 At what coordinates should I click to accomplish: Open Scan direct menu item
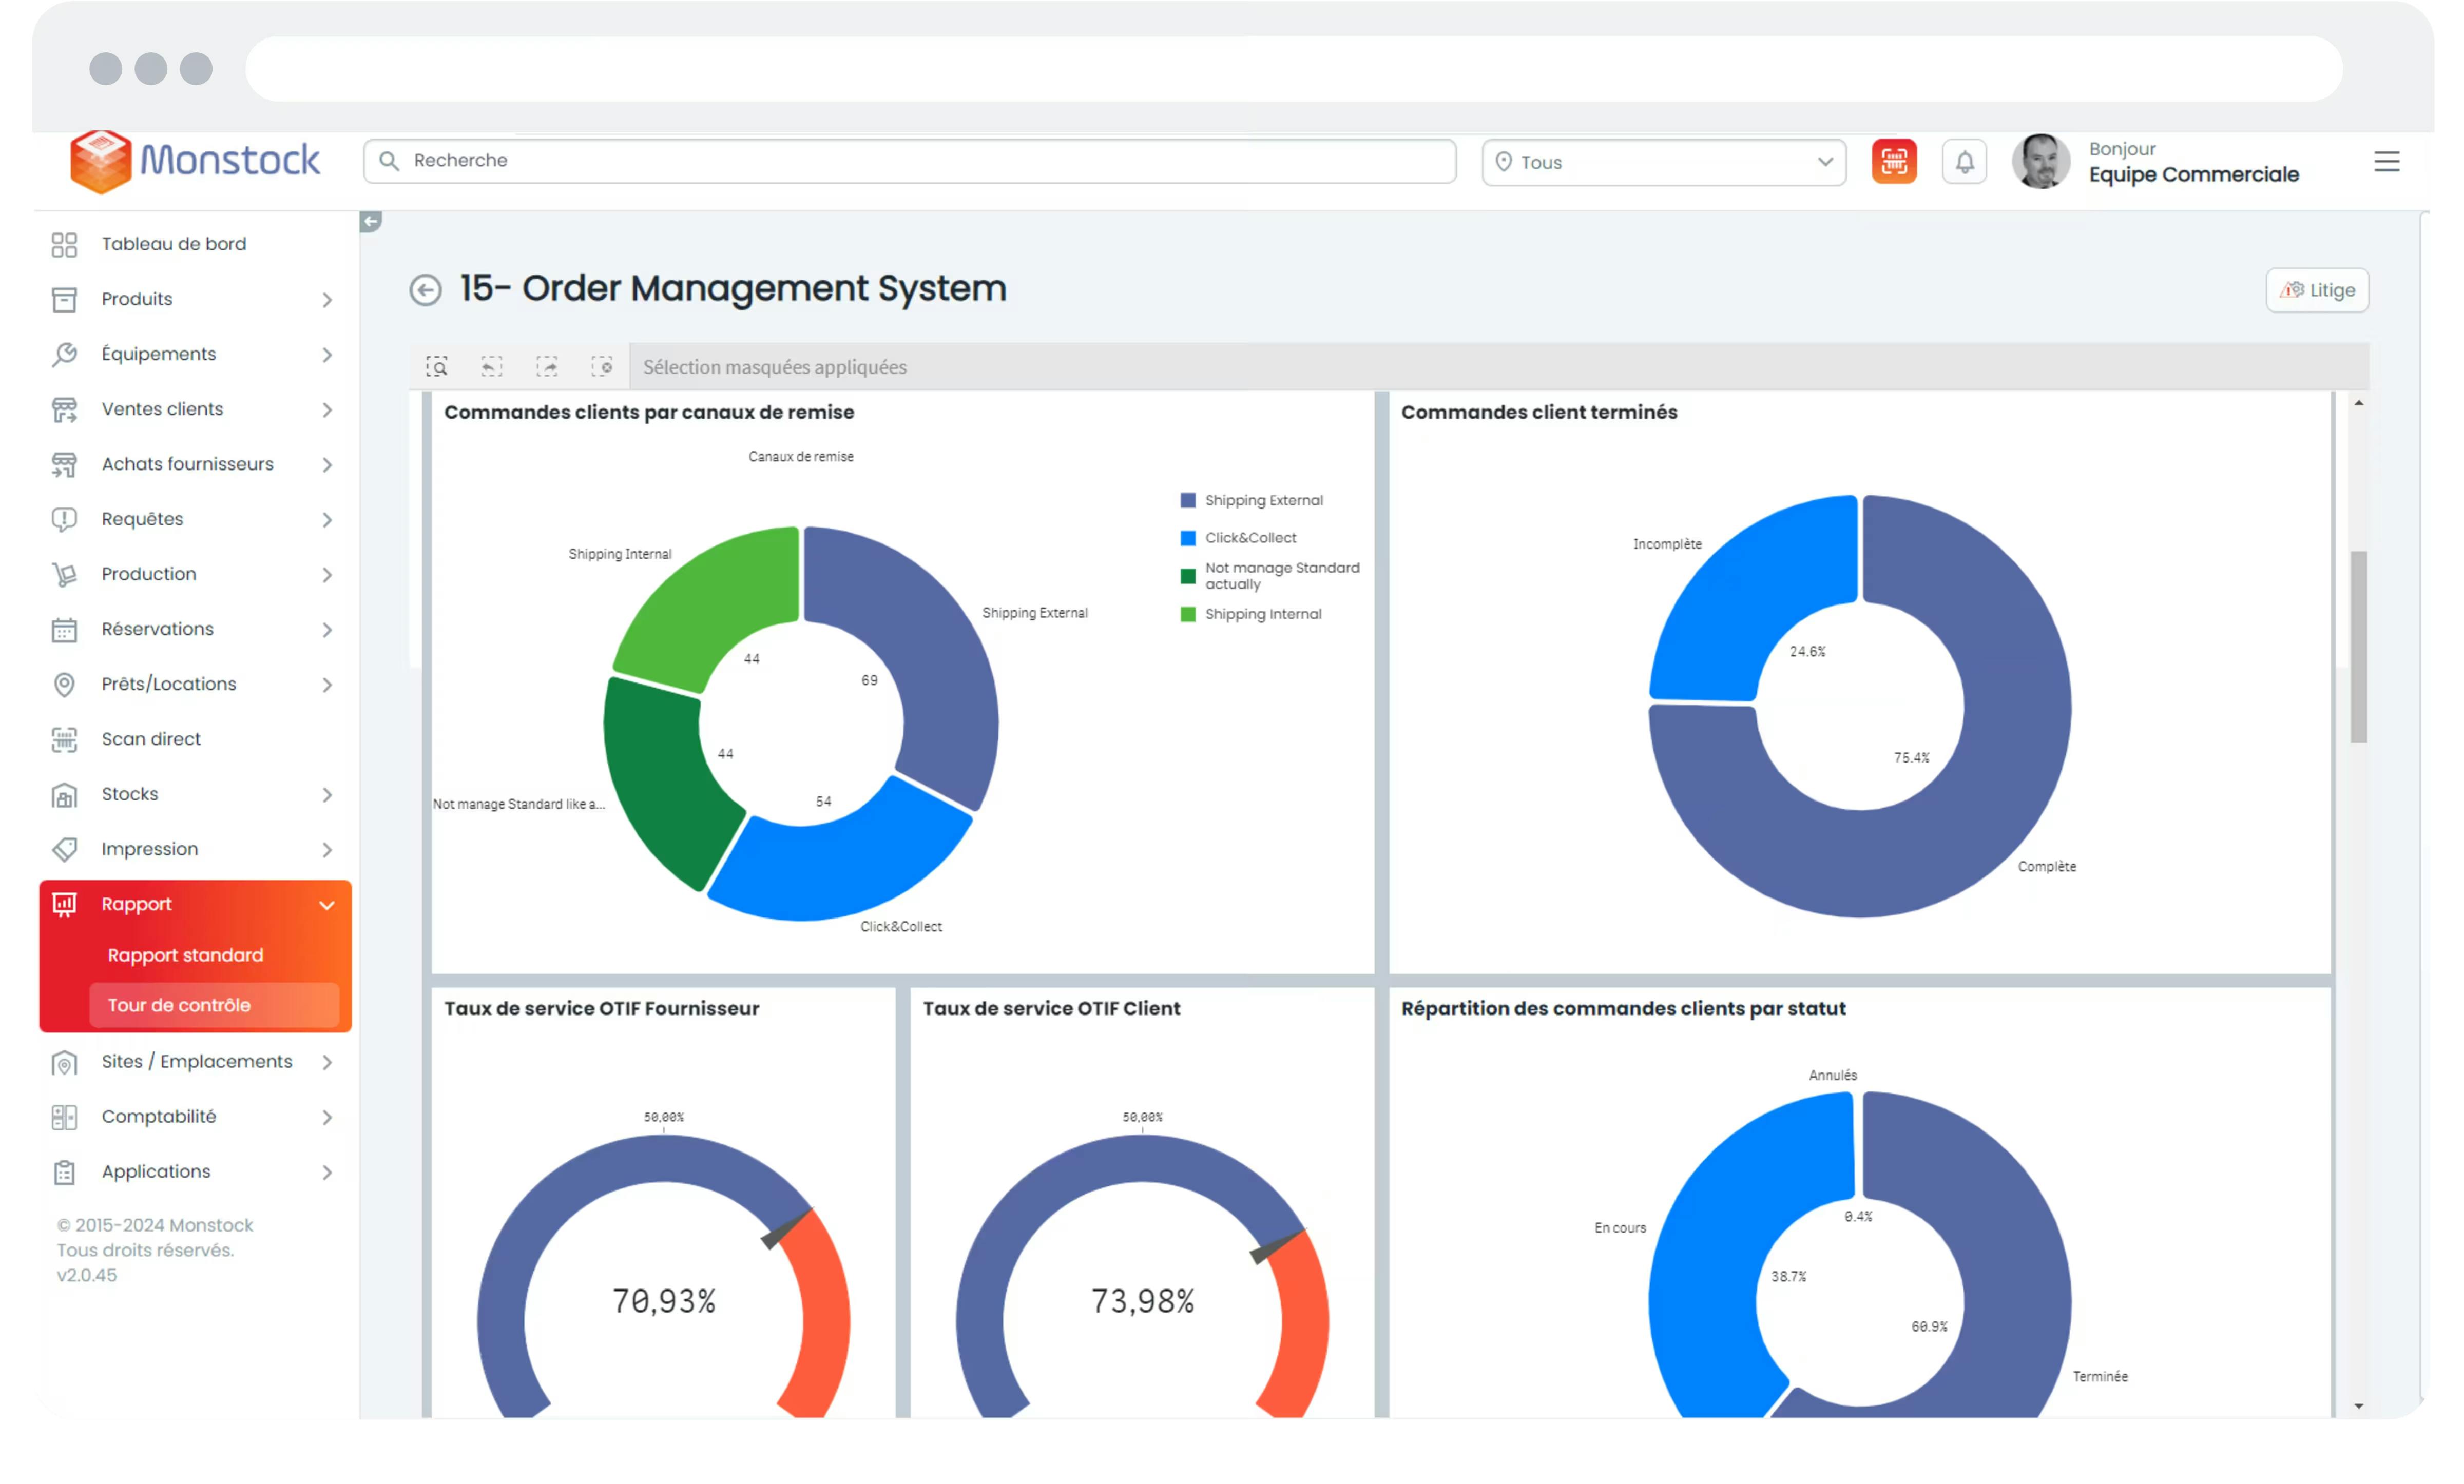(151, 738)
